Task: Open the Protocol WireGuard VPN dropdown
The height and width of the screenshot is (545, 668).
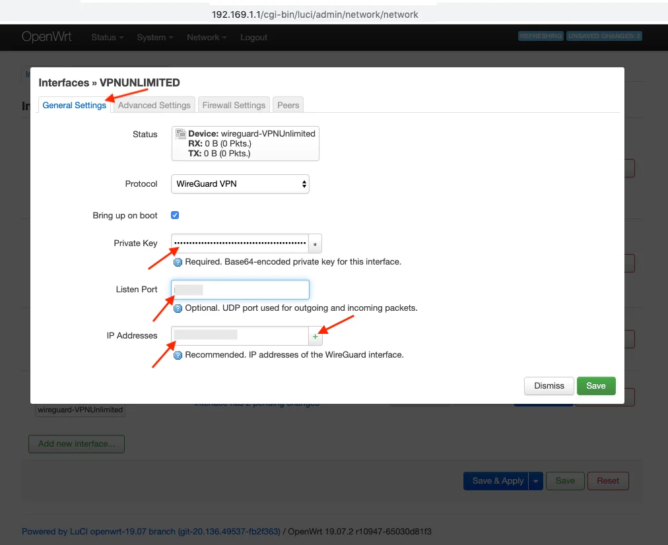Action: (240, 184)
